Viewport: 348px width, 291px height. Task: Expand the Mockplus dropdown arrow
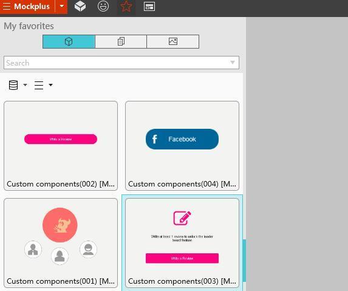click(62, 6)
